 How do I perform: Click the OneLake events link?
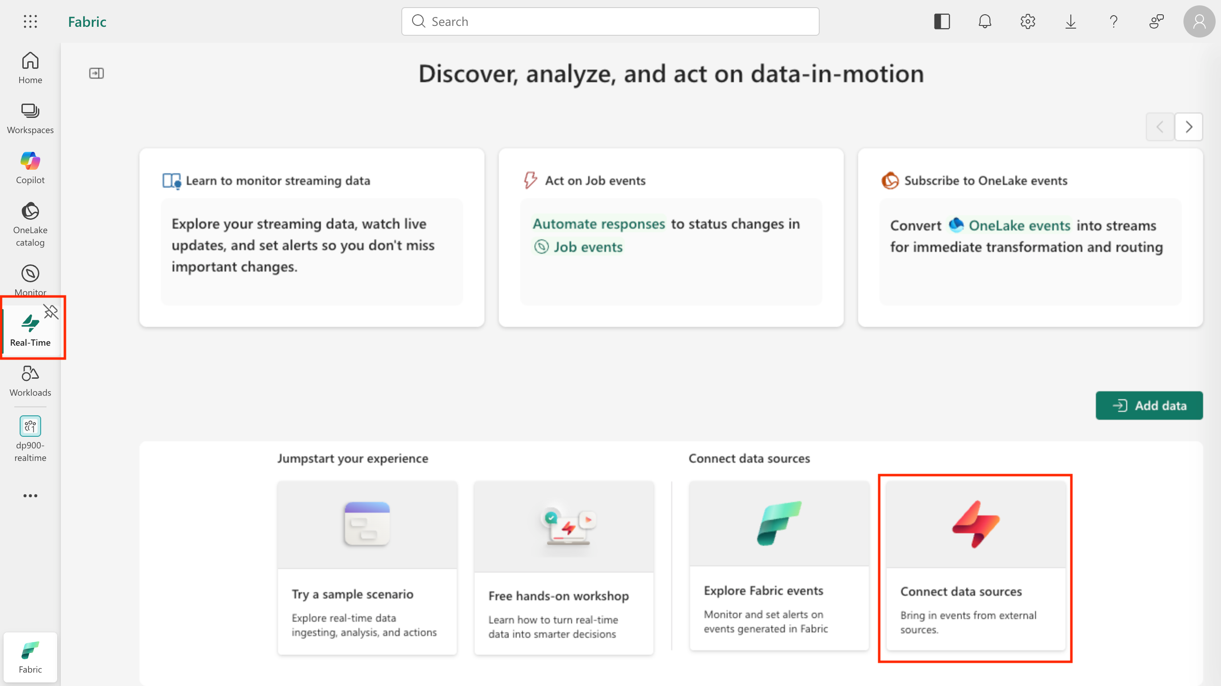point(1009,226)
